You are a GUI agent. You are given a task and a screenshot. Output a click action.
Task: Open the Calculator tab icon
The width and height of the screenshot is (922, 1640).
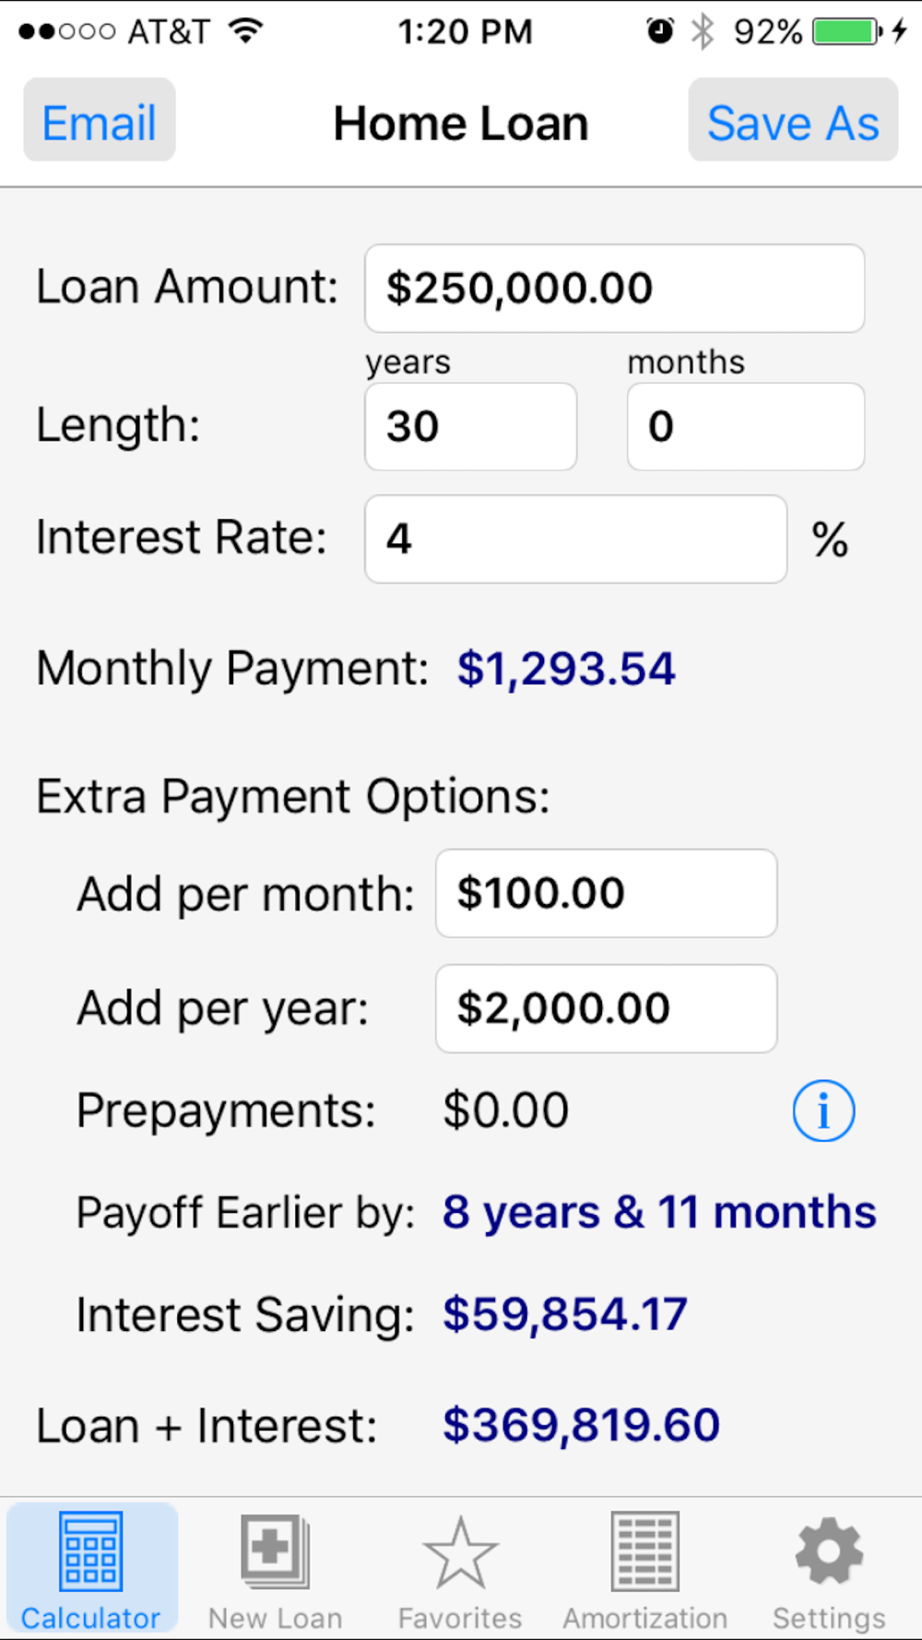(x=90, y=1551)
